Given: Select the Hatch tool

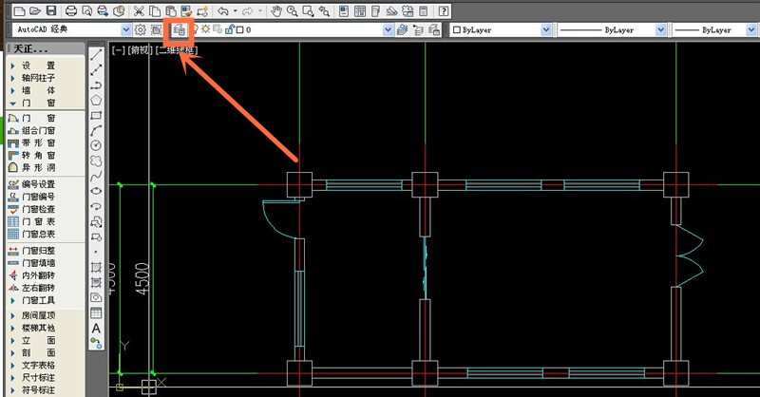Looking at the screenshot, I should click(x=96, y=267).
